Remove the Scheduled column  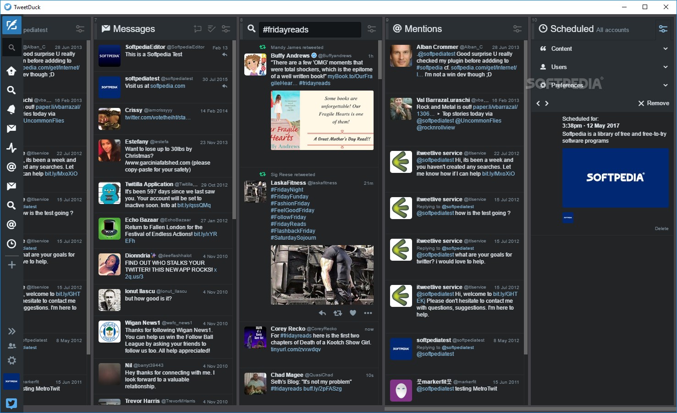click(654, 103)
